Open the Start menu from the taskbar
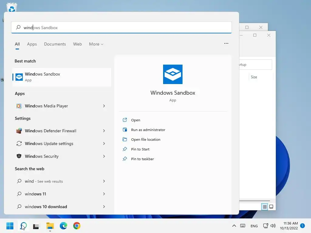The image size is (311, 233). [10, 226]
